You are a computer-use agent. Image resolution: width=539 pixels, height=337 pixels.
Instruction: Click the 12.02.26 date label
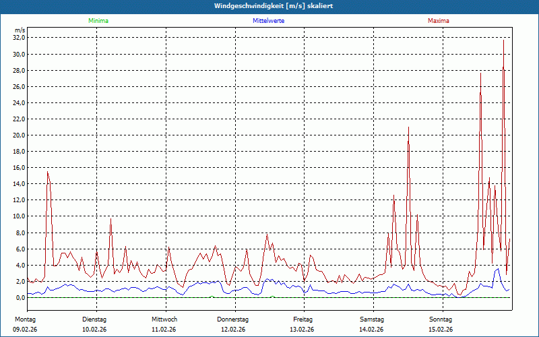coord(233,330)
